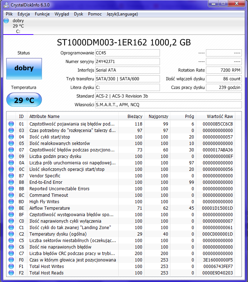Click the Oprogramowanie field showing CC45
Screen dimensions: 248x282
point(127,53)
